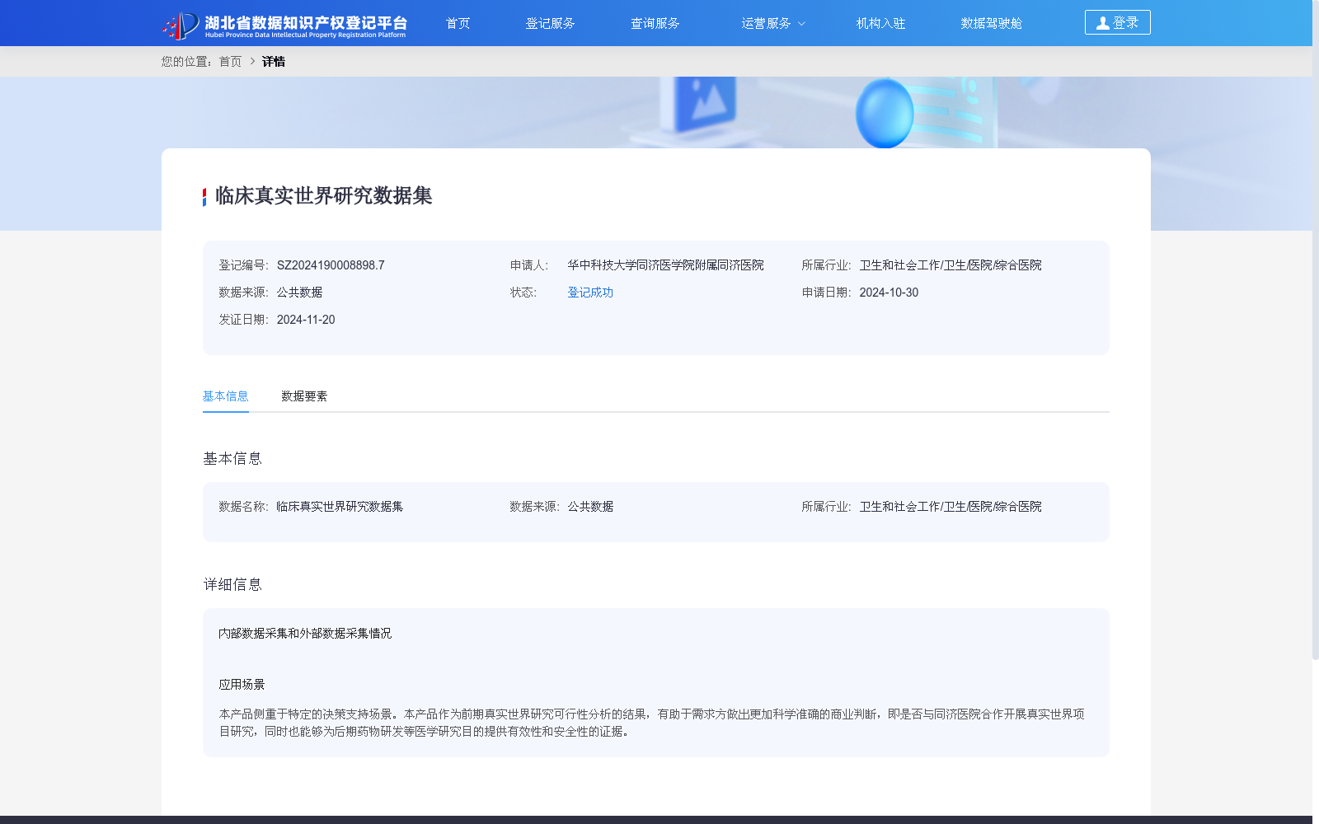1319x824 pixels.
Task: Click the 登录 button
Action: (x=1117, y=22)
